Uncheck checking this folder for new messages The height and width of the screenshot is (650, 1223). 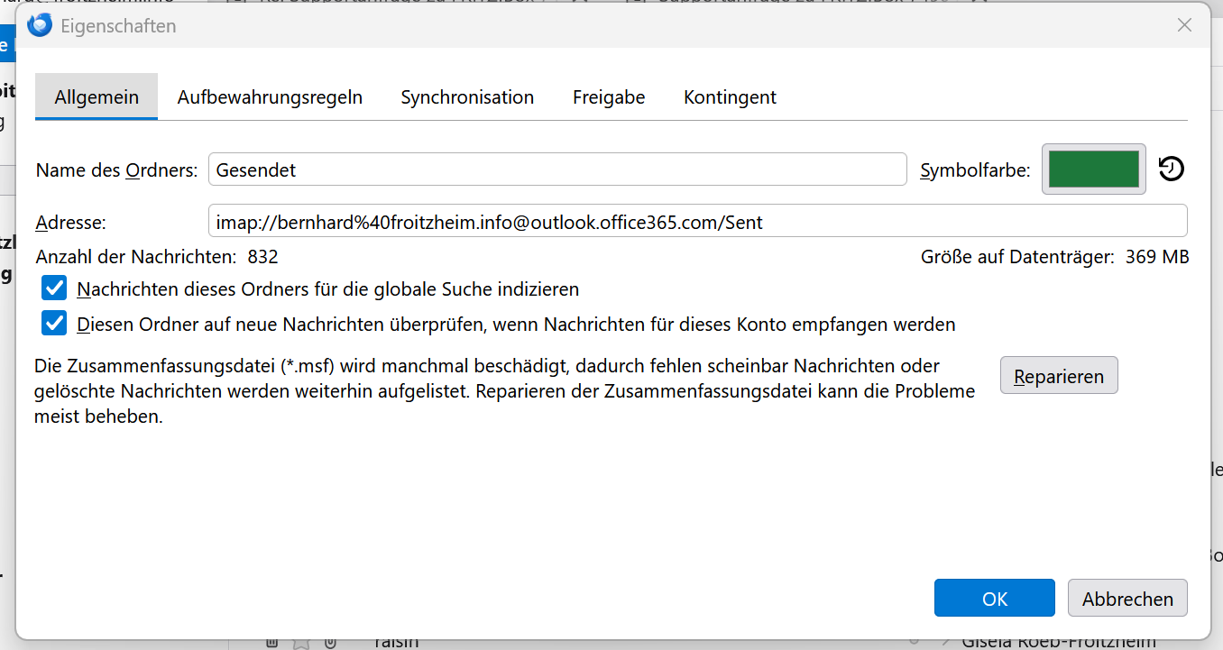point(55,323)
